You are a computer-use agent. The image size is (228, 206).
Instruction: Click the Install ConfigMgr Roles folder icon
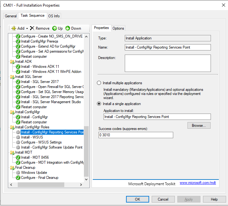12,127
